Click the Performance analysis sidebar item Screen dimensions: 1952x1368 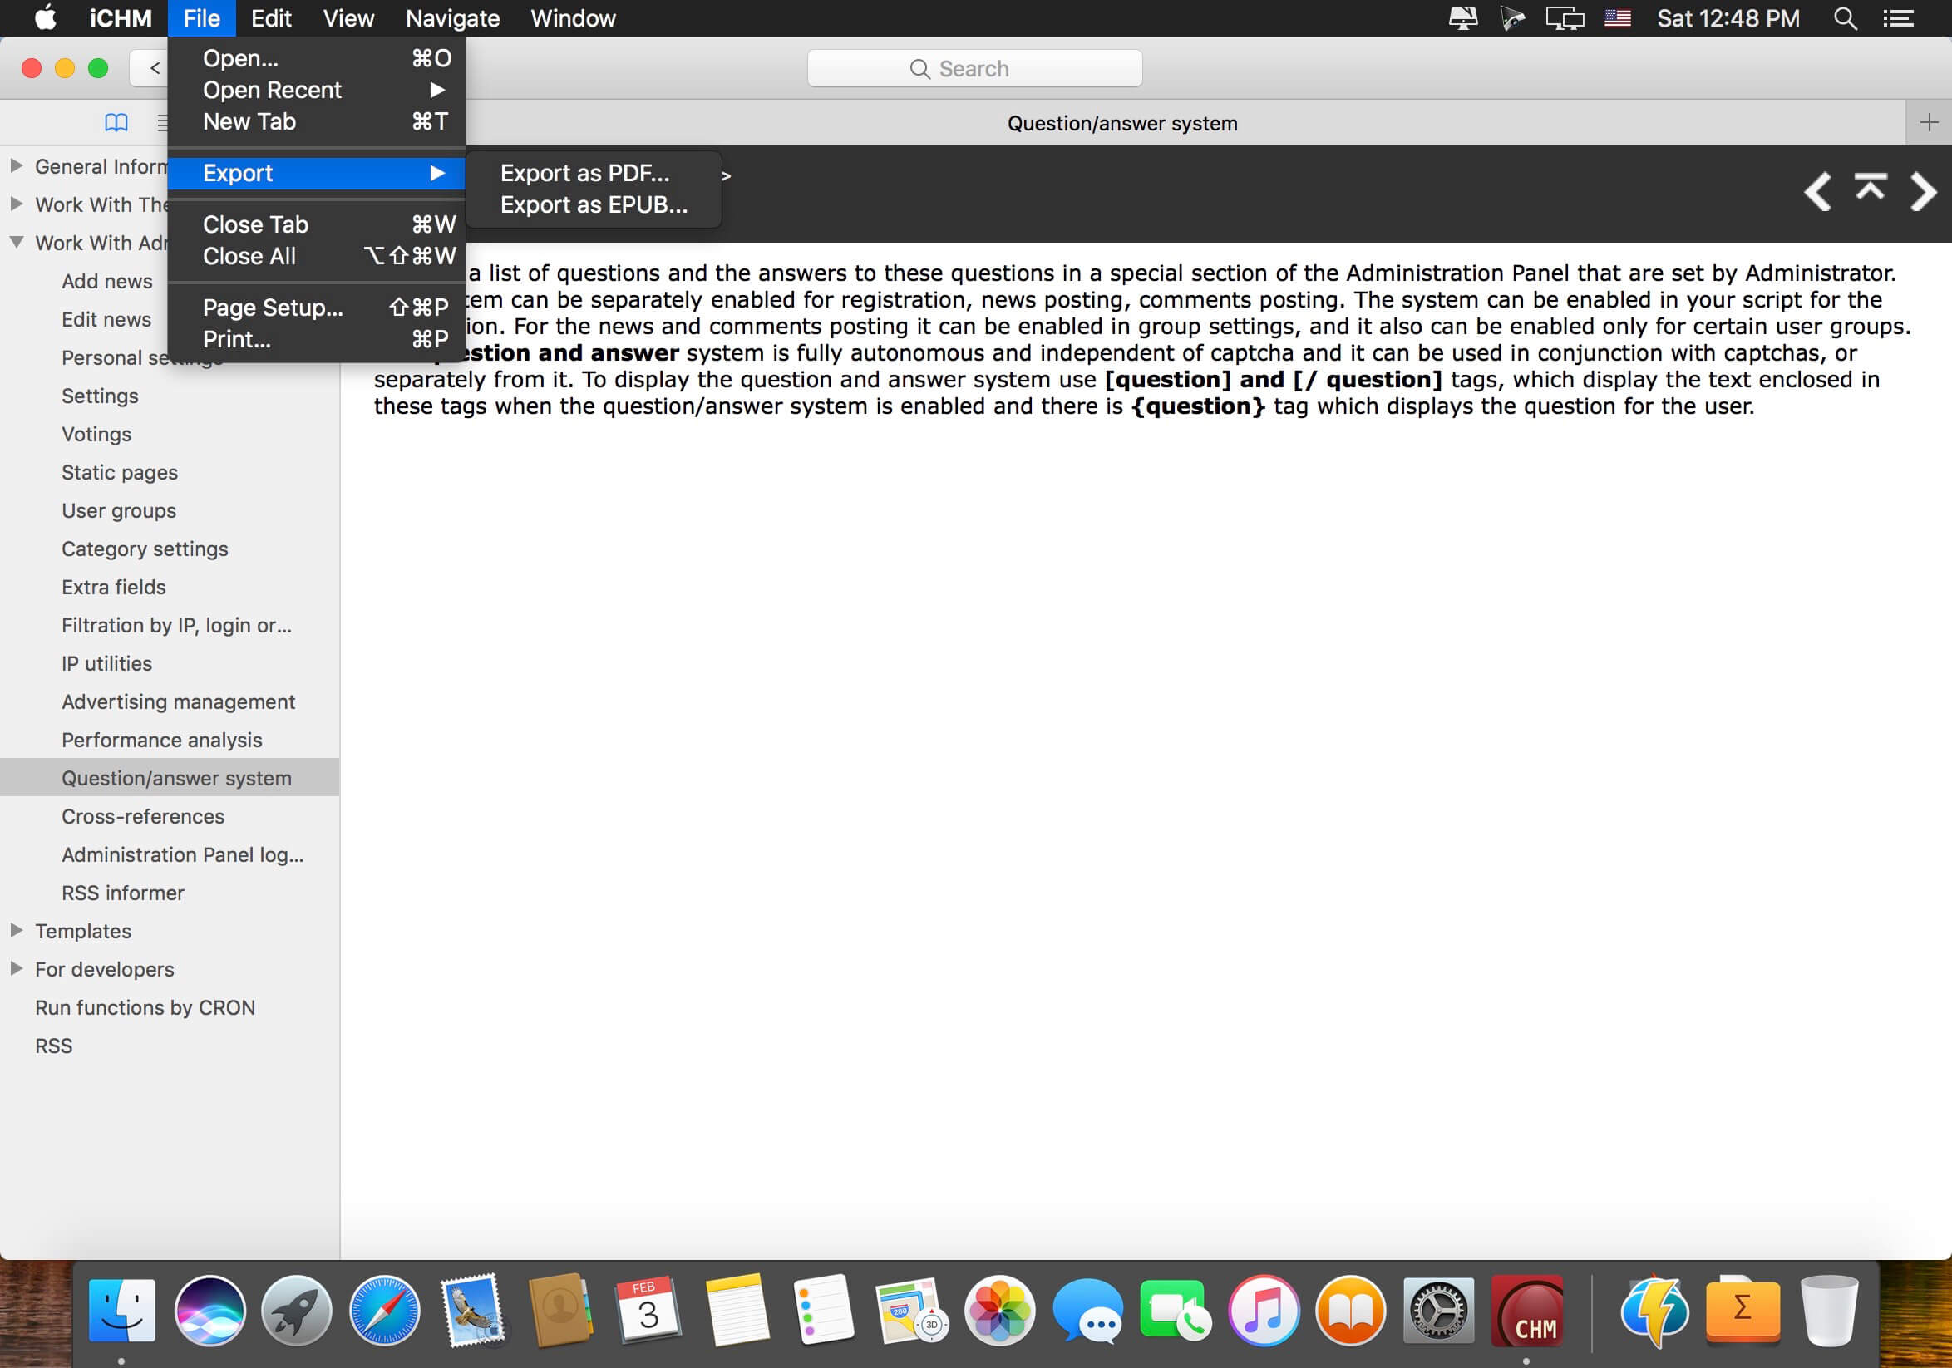[x=161, y=738]
